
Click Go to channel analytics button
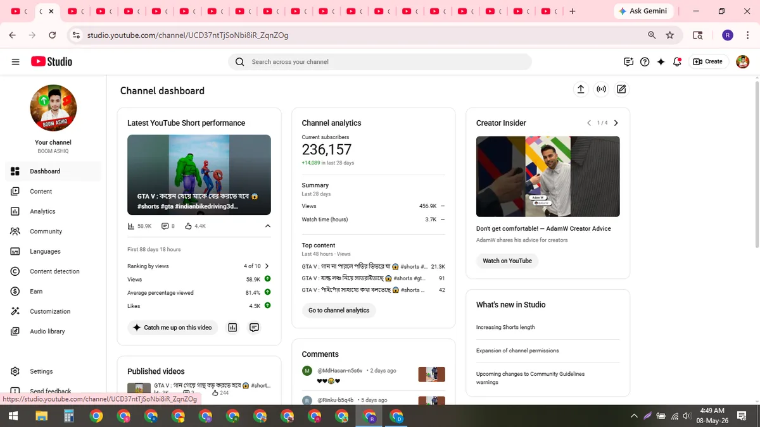tap(339, 311)
